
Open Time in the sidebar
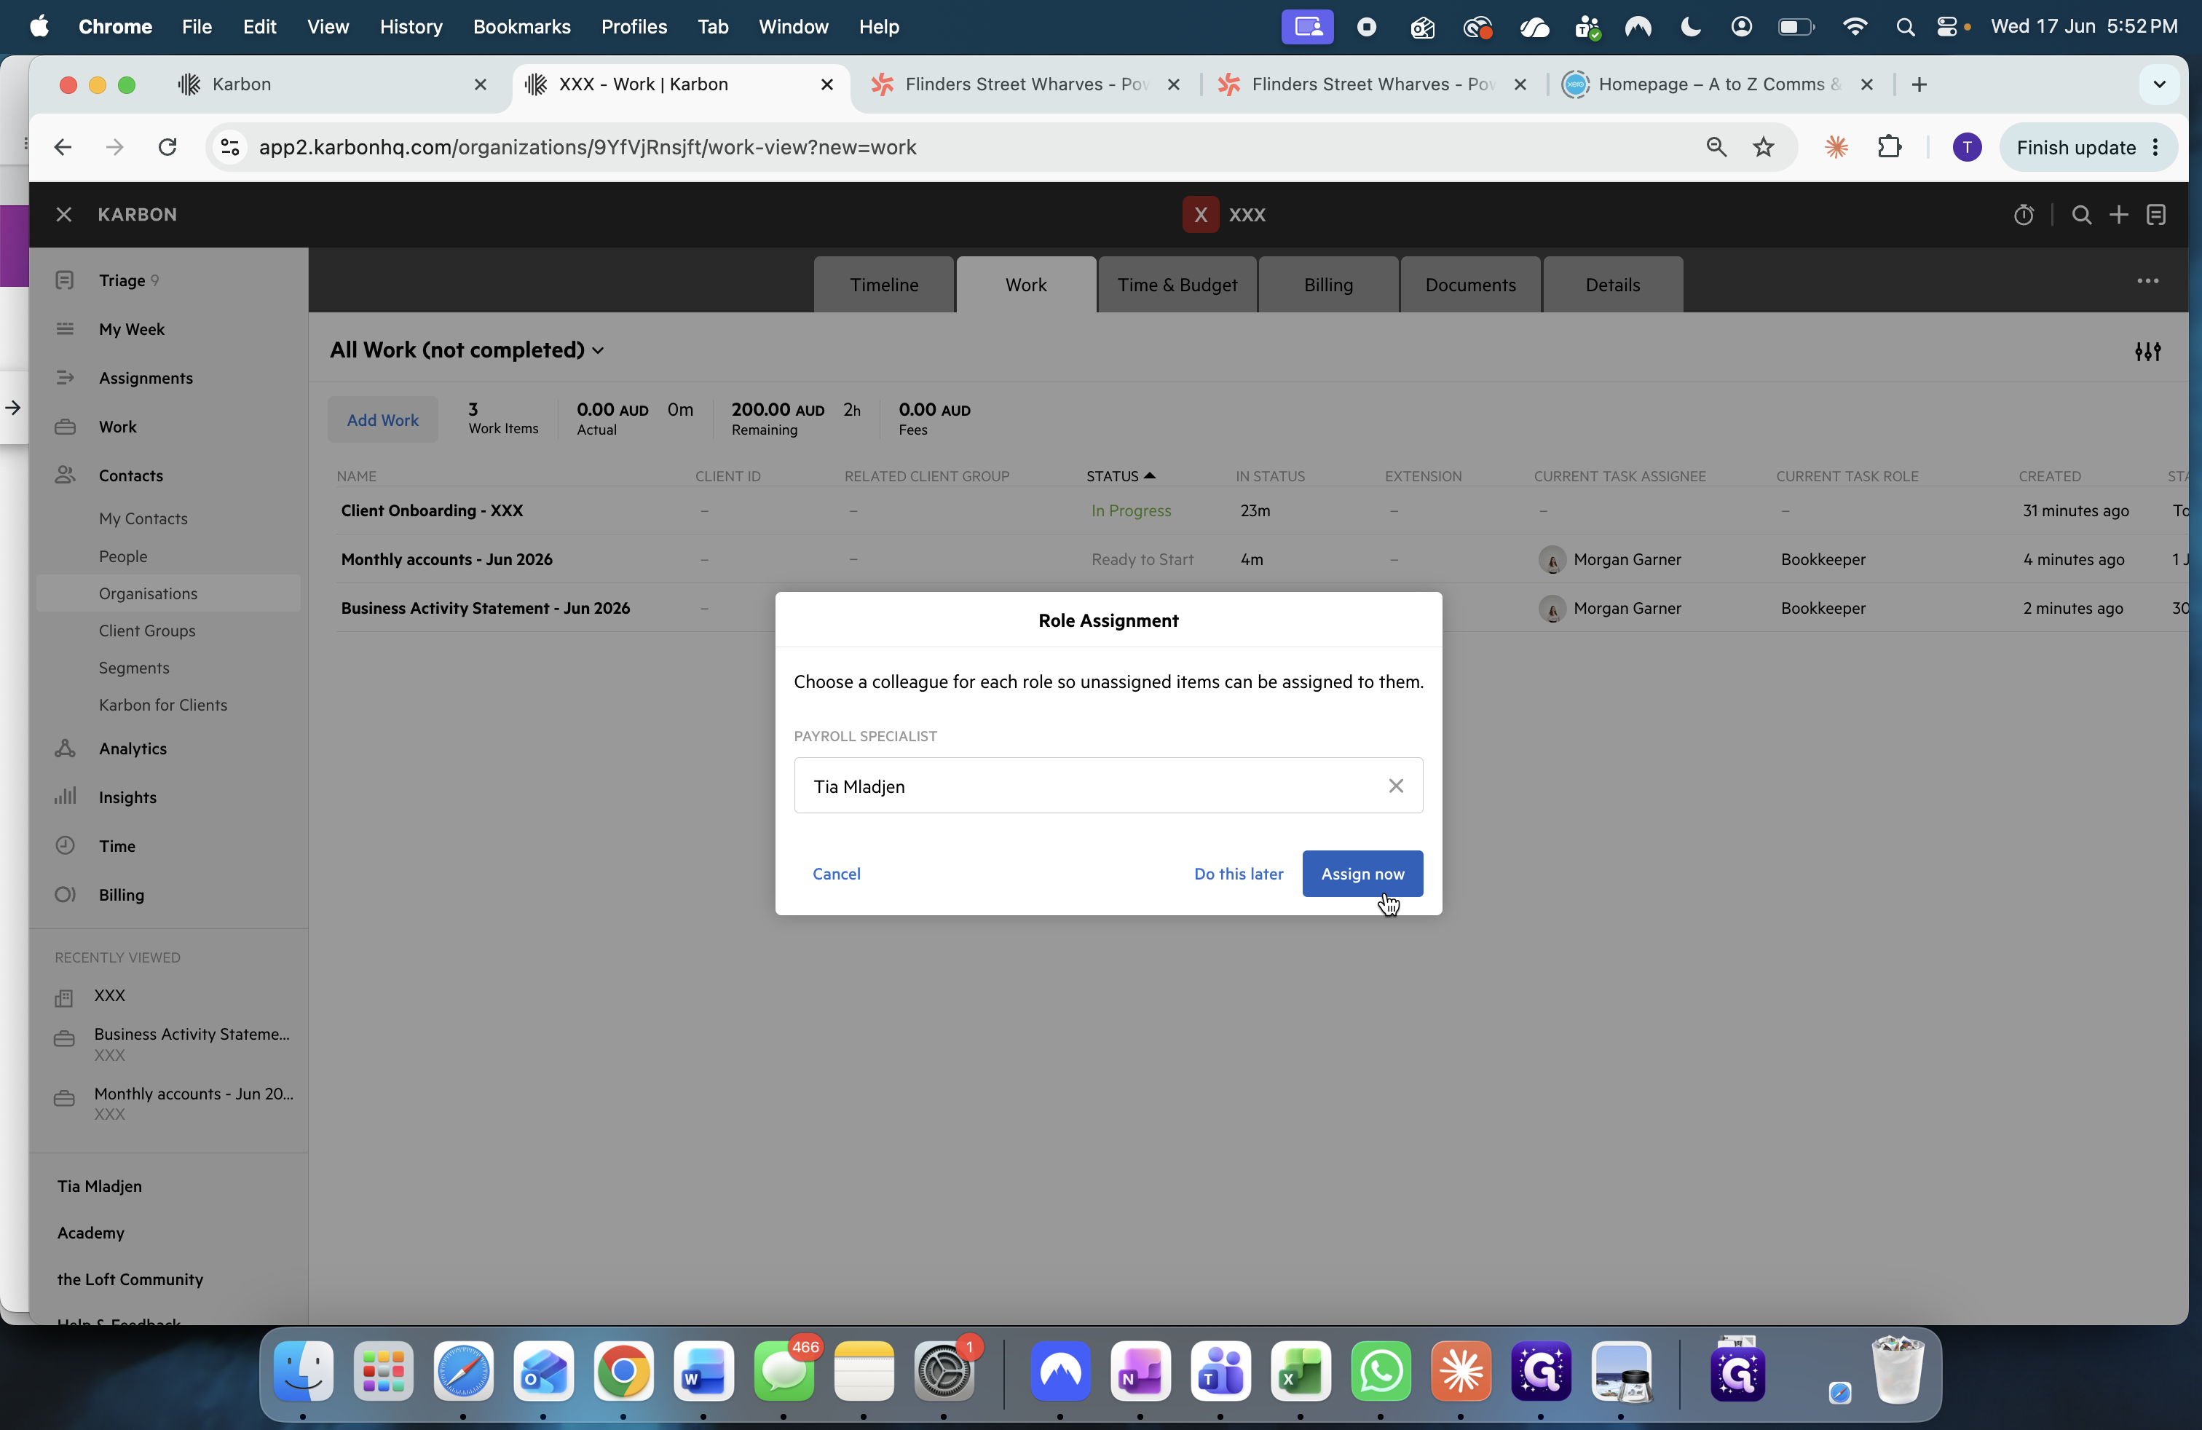[x=117, y=845]
